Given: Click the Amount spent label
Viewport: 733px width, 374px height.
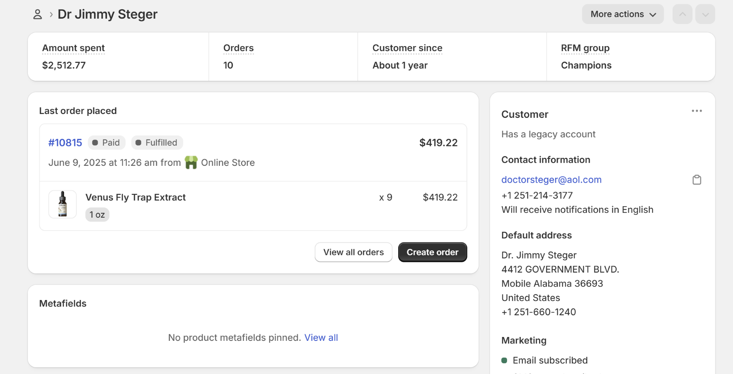Looking at the screenshot, I should click(73, 48).
